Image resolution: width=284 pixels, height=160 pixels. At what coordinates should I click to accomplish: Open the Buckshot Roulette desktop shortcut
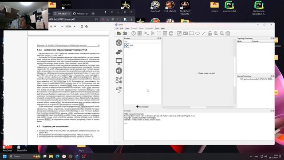coord(185,8)
